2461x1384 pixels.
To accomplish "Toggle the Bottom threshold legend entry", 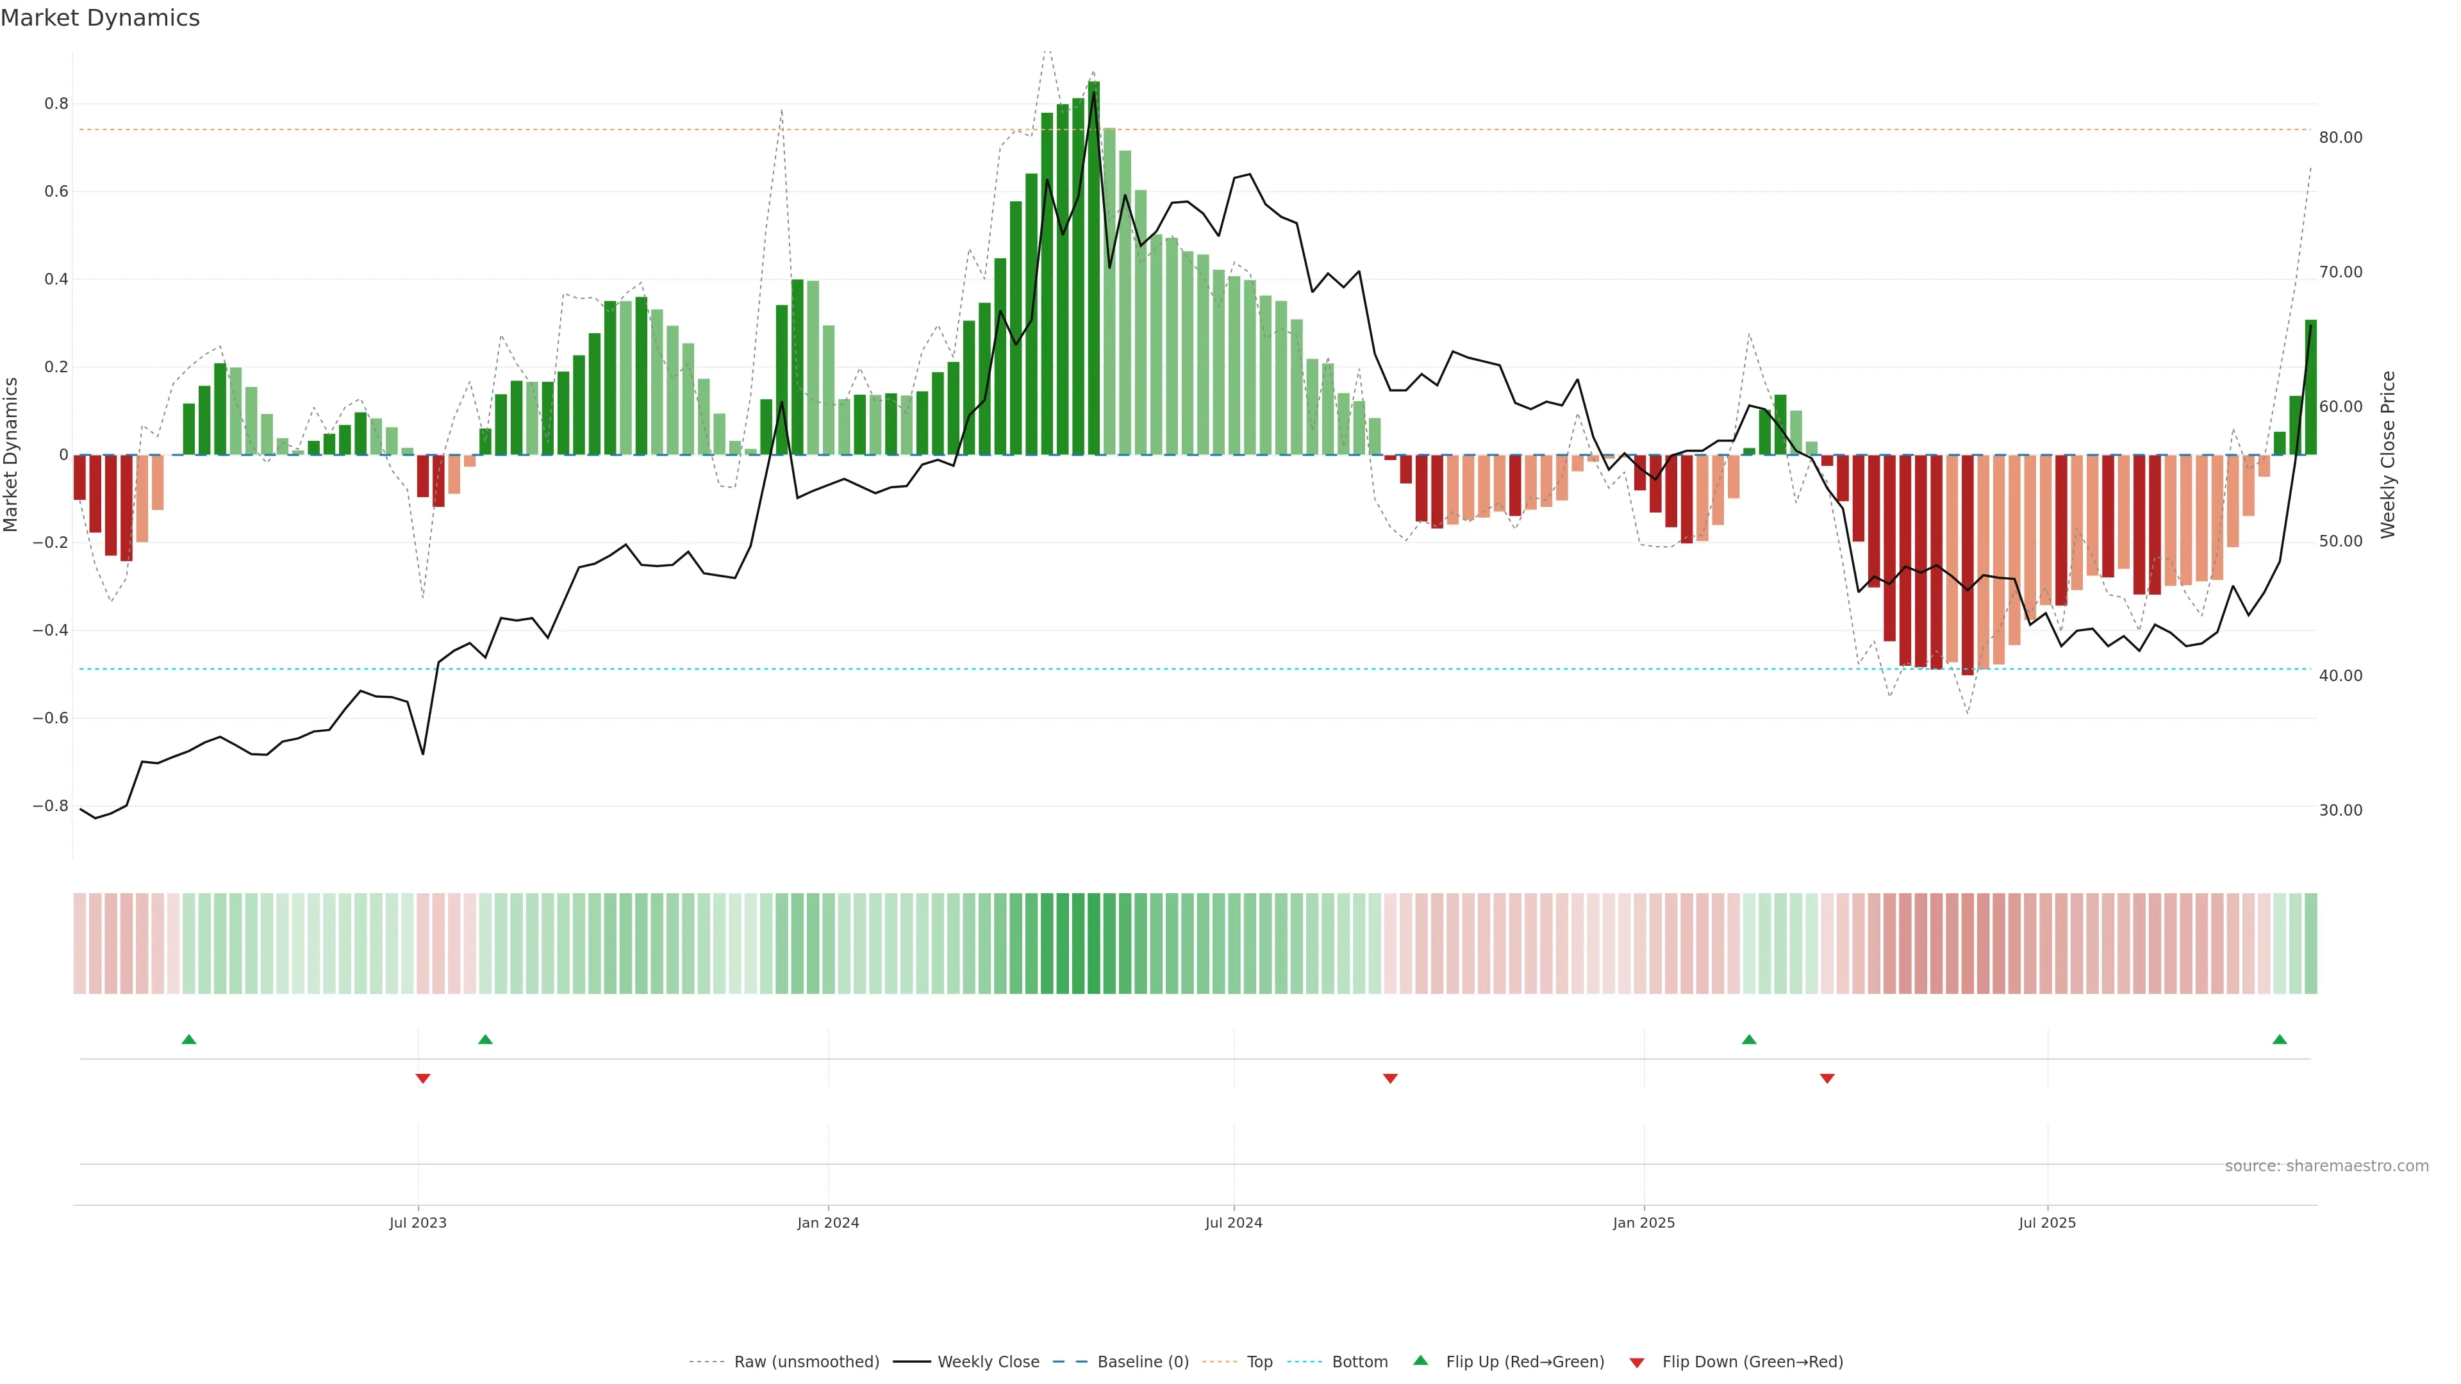I will [x=1359, y=1362].
